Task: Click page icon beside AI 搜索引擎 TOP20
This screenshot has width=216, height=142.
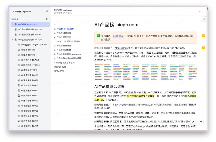Action: tap(19, 75)
